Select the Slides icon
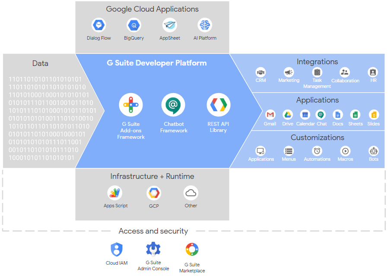This screenshot has width=388, height=278. tap(374, 115)
